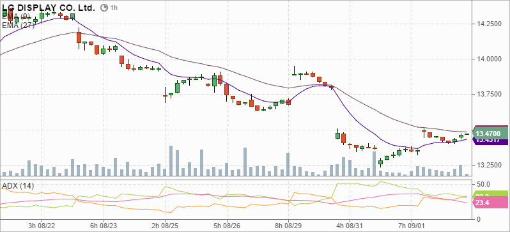
Task: Select the 1h interval label
Action: [114, 8]
